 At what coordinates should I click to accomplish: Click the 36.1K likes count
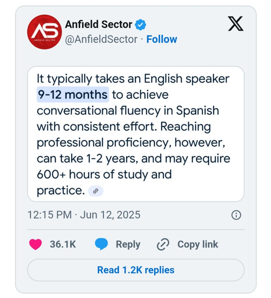click(63, 244)
